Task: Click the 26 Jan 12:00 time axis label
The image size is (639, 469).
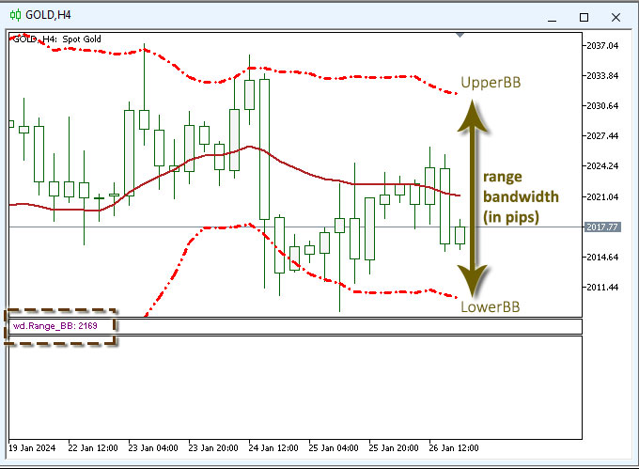Action: coord(454,447)
